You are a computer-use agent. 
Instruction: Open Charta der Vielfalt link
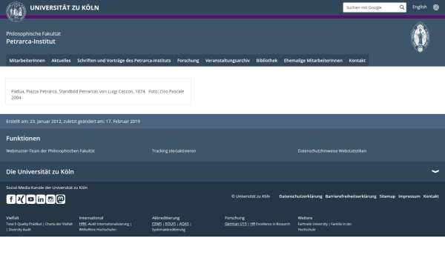click(x=59, y=224)
